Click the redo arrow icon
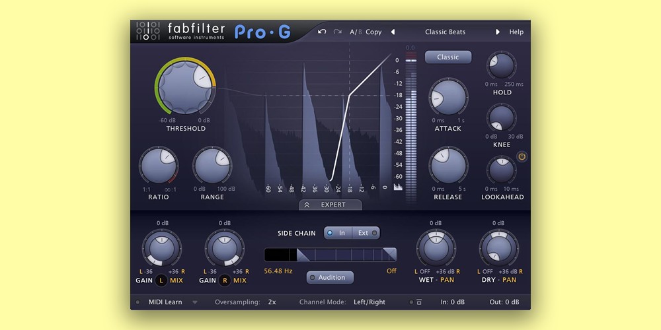This screenshot has width=661, height=330. coord(338,32)
